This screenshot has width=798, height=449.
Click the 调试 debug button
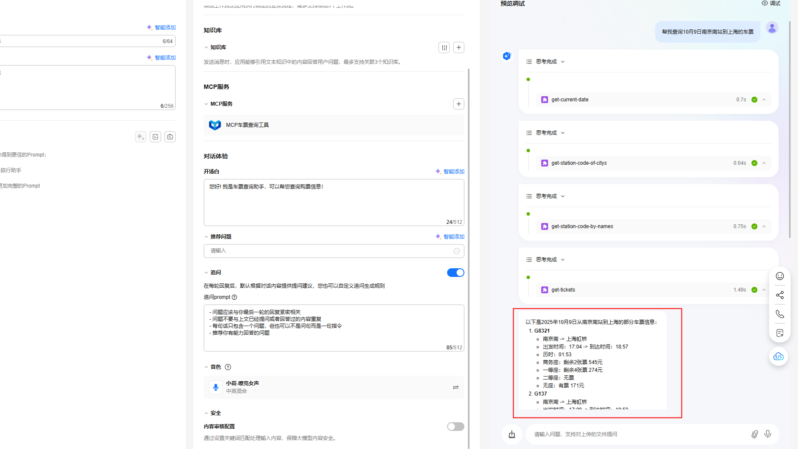click(771, 3)
